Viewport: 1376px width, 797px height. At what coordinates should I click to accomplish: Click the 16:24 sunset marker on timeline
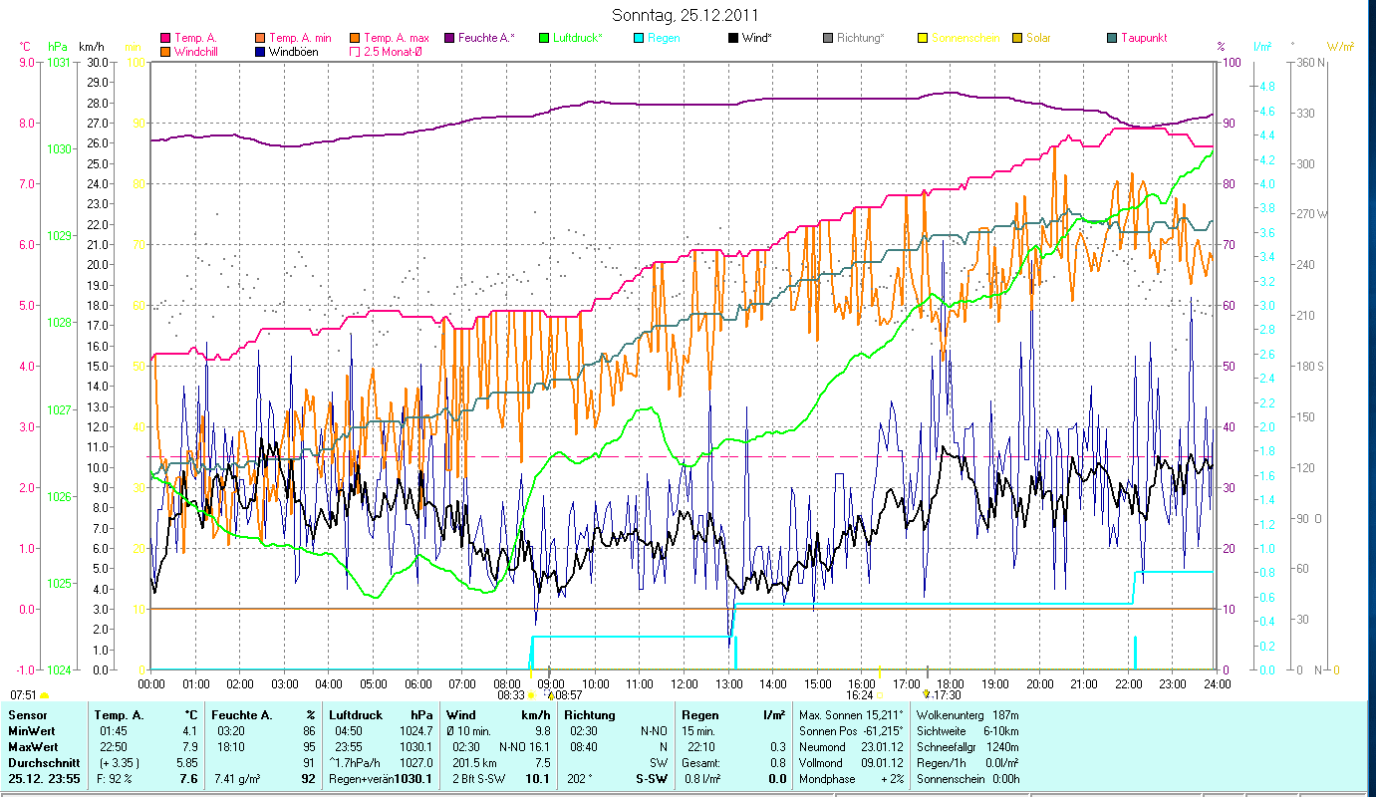tap(860, 695)
